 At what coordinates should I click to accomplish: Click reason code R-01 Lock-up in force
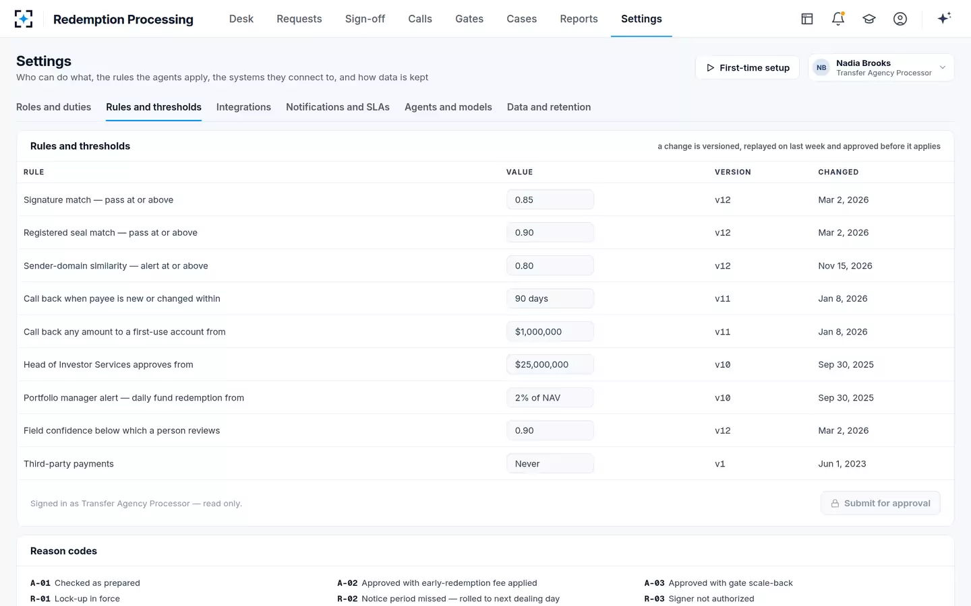pos(75,599)
